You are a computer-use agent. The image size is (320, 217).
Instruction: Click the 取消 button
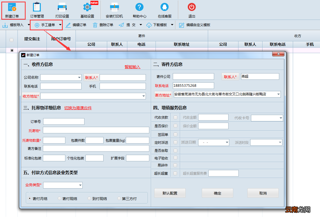tap(263, 193)
